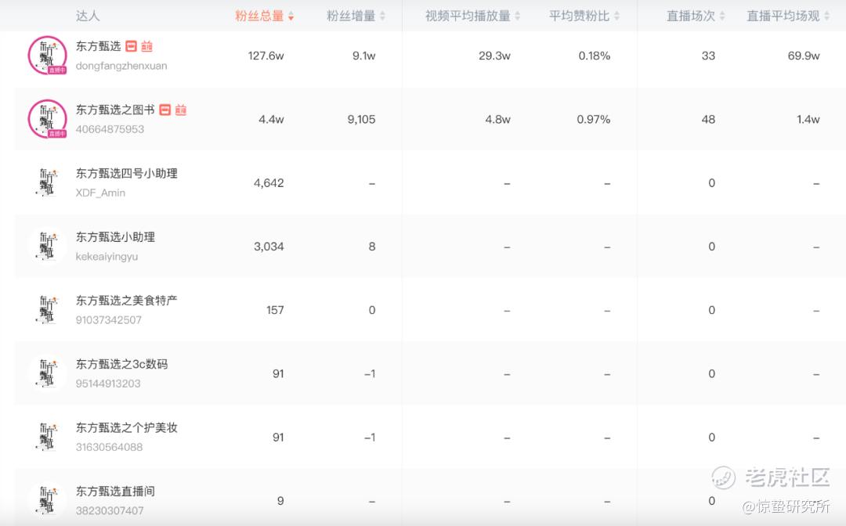Viewport: 846px width, 526px height.
Task: Click the 直播场次 header label
Action: 691,16
